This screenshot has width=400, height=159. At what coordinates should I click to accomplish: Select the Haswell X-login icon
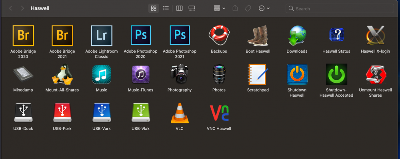[375, 36]
